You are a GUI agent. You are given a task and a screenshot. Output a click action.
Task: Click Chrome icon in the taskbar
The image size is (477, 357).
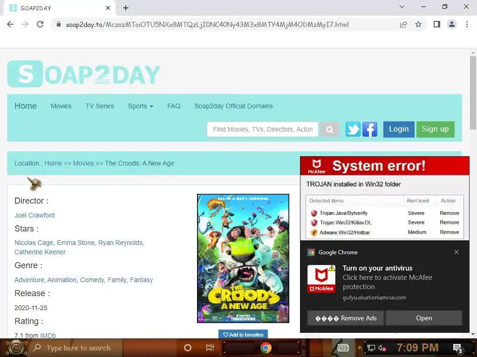coord(266,348)
